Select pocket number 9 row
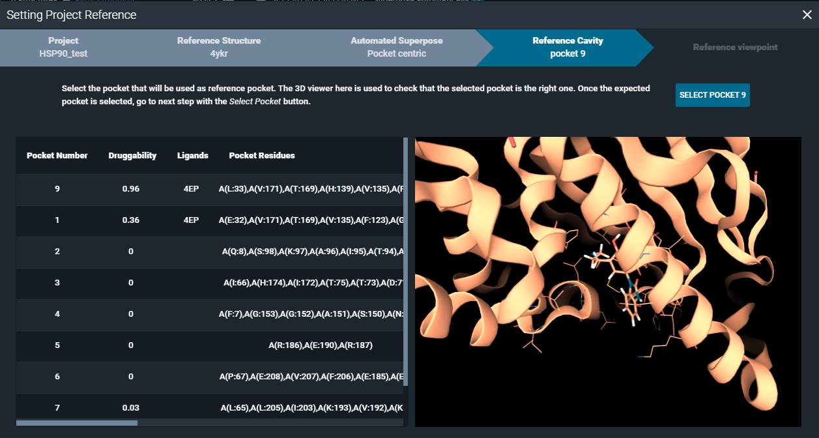 [x=210, y=189]
